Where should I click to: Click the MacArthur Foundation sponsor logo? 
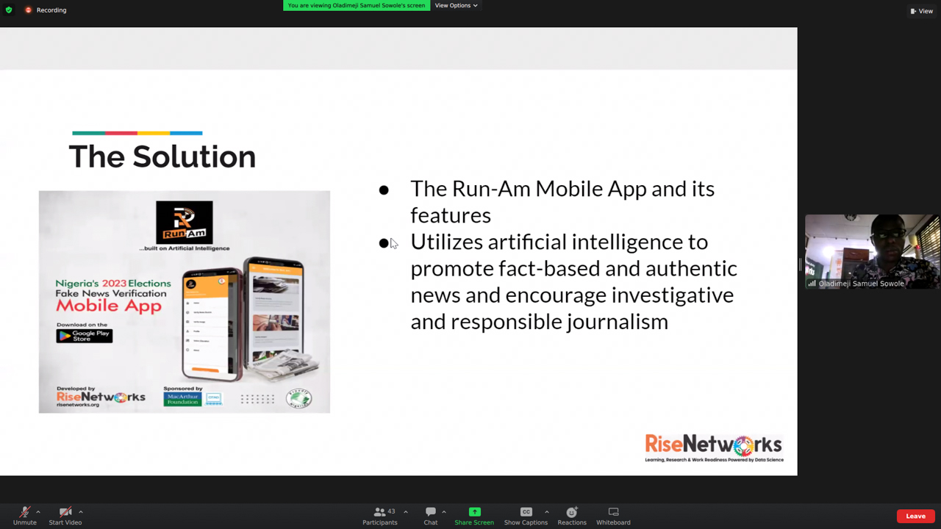pos(182,399)
